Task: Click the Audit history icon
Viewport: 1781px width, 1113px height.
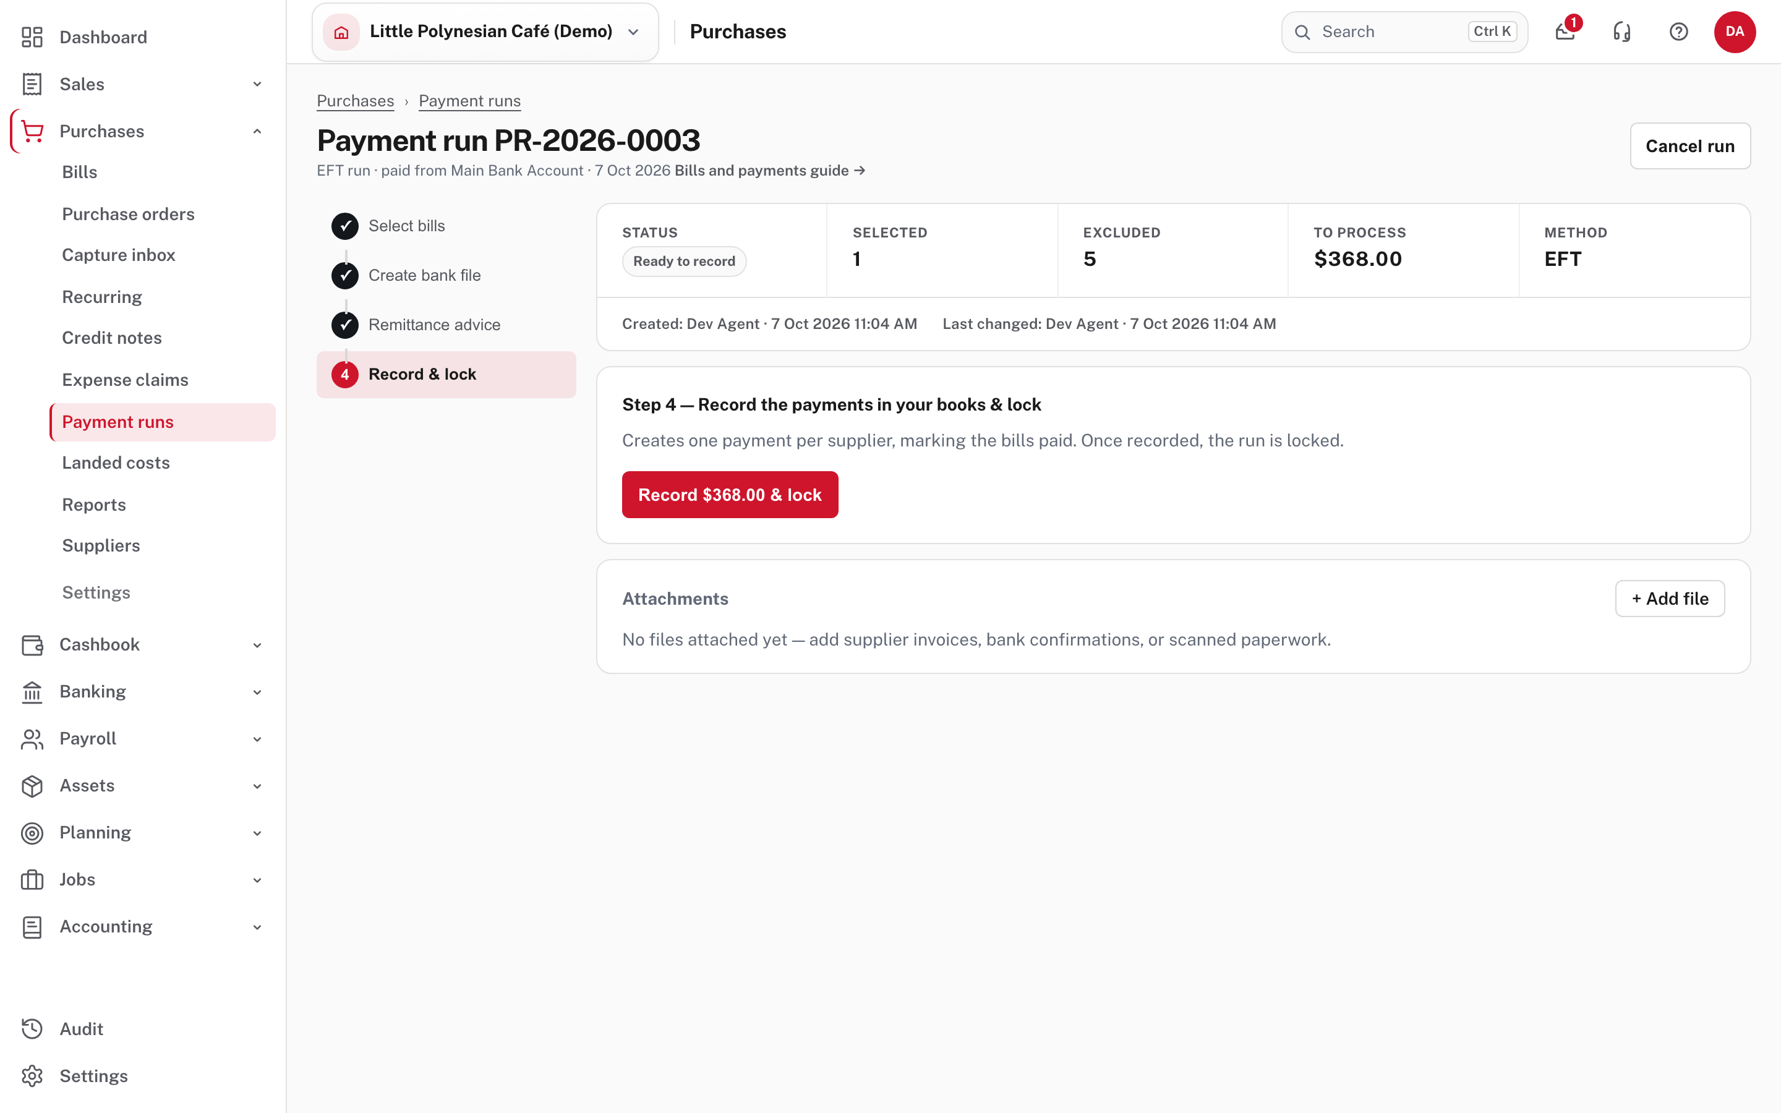Action: point(32,1029)
